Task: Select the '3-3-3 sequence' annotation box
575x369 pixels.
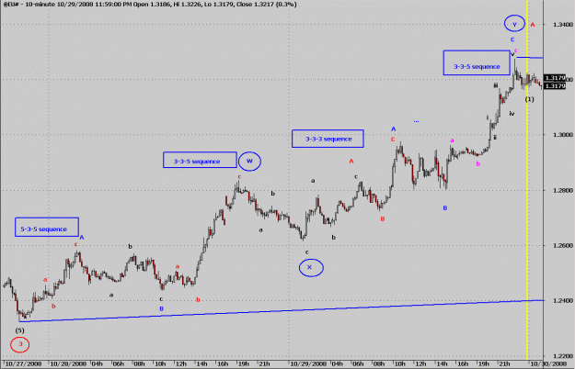Action: pos(328,139)
